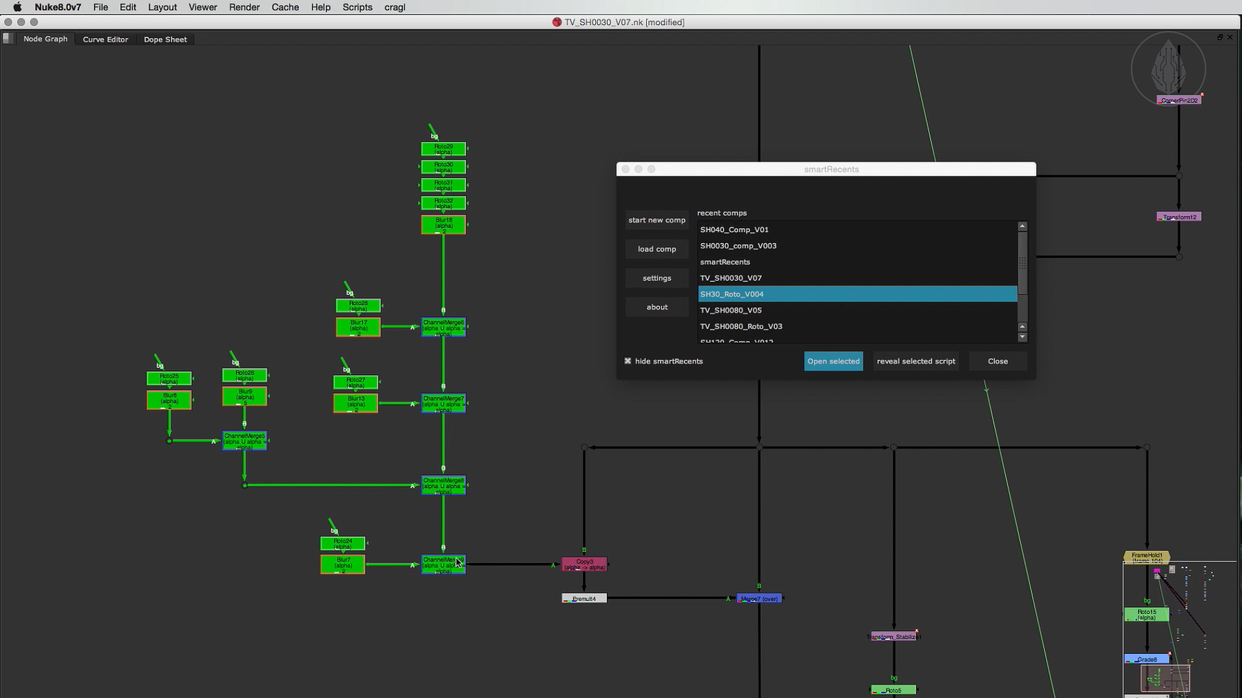
Task: Switch to the Dope Sheet tab
Action: click(165, 39)
